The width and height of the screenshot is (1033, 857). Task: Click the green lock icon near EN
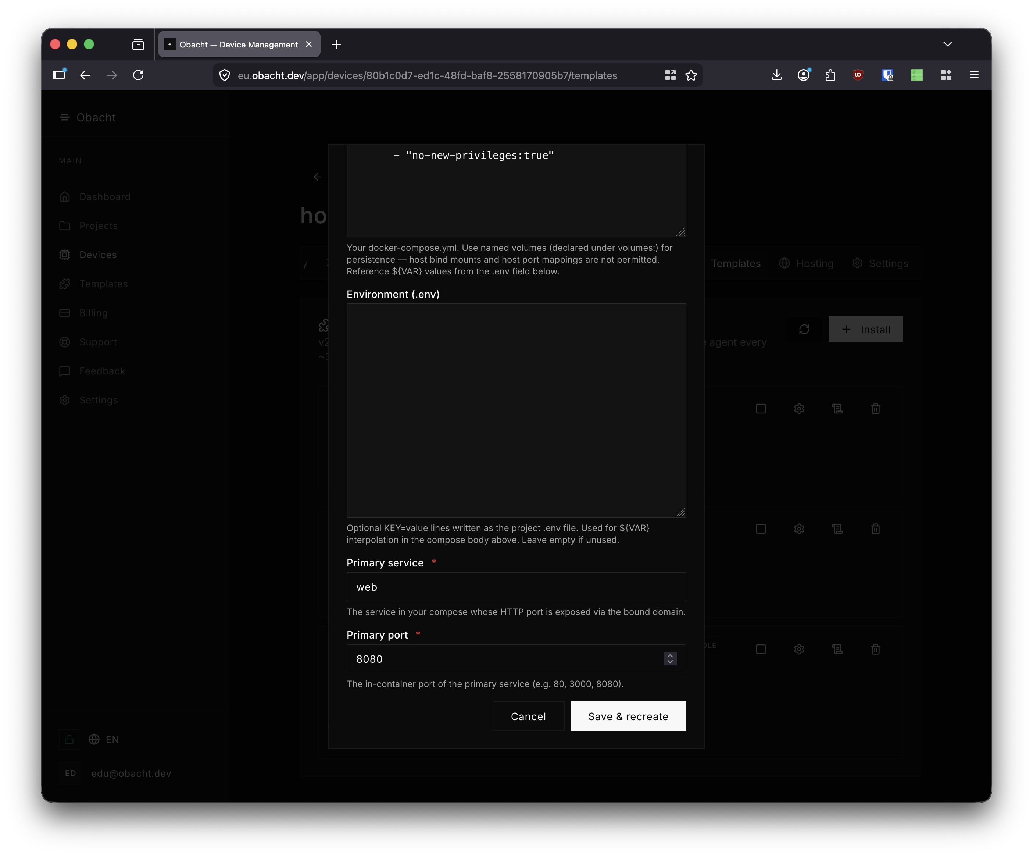point(69,739)
